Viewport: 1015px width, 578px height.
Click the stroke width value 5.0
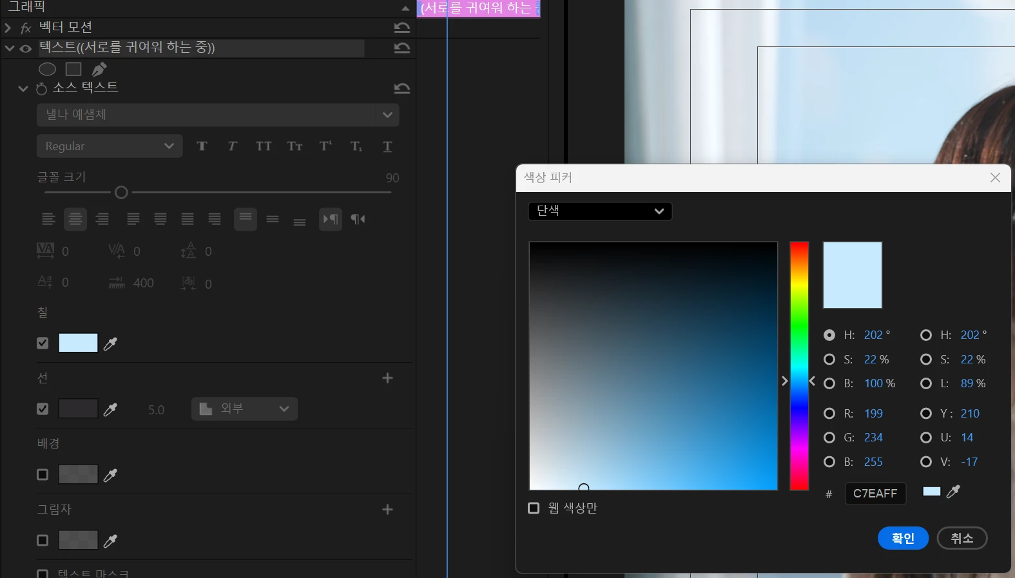[156, 410]
